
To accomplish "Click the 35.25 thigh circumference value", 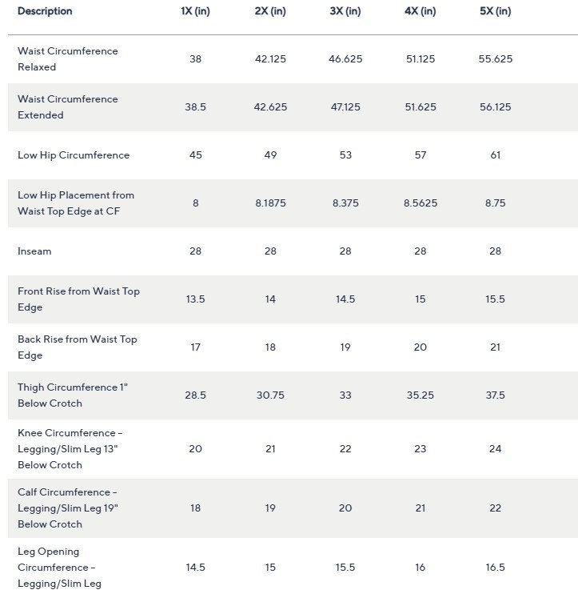I will (421, 395).
